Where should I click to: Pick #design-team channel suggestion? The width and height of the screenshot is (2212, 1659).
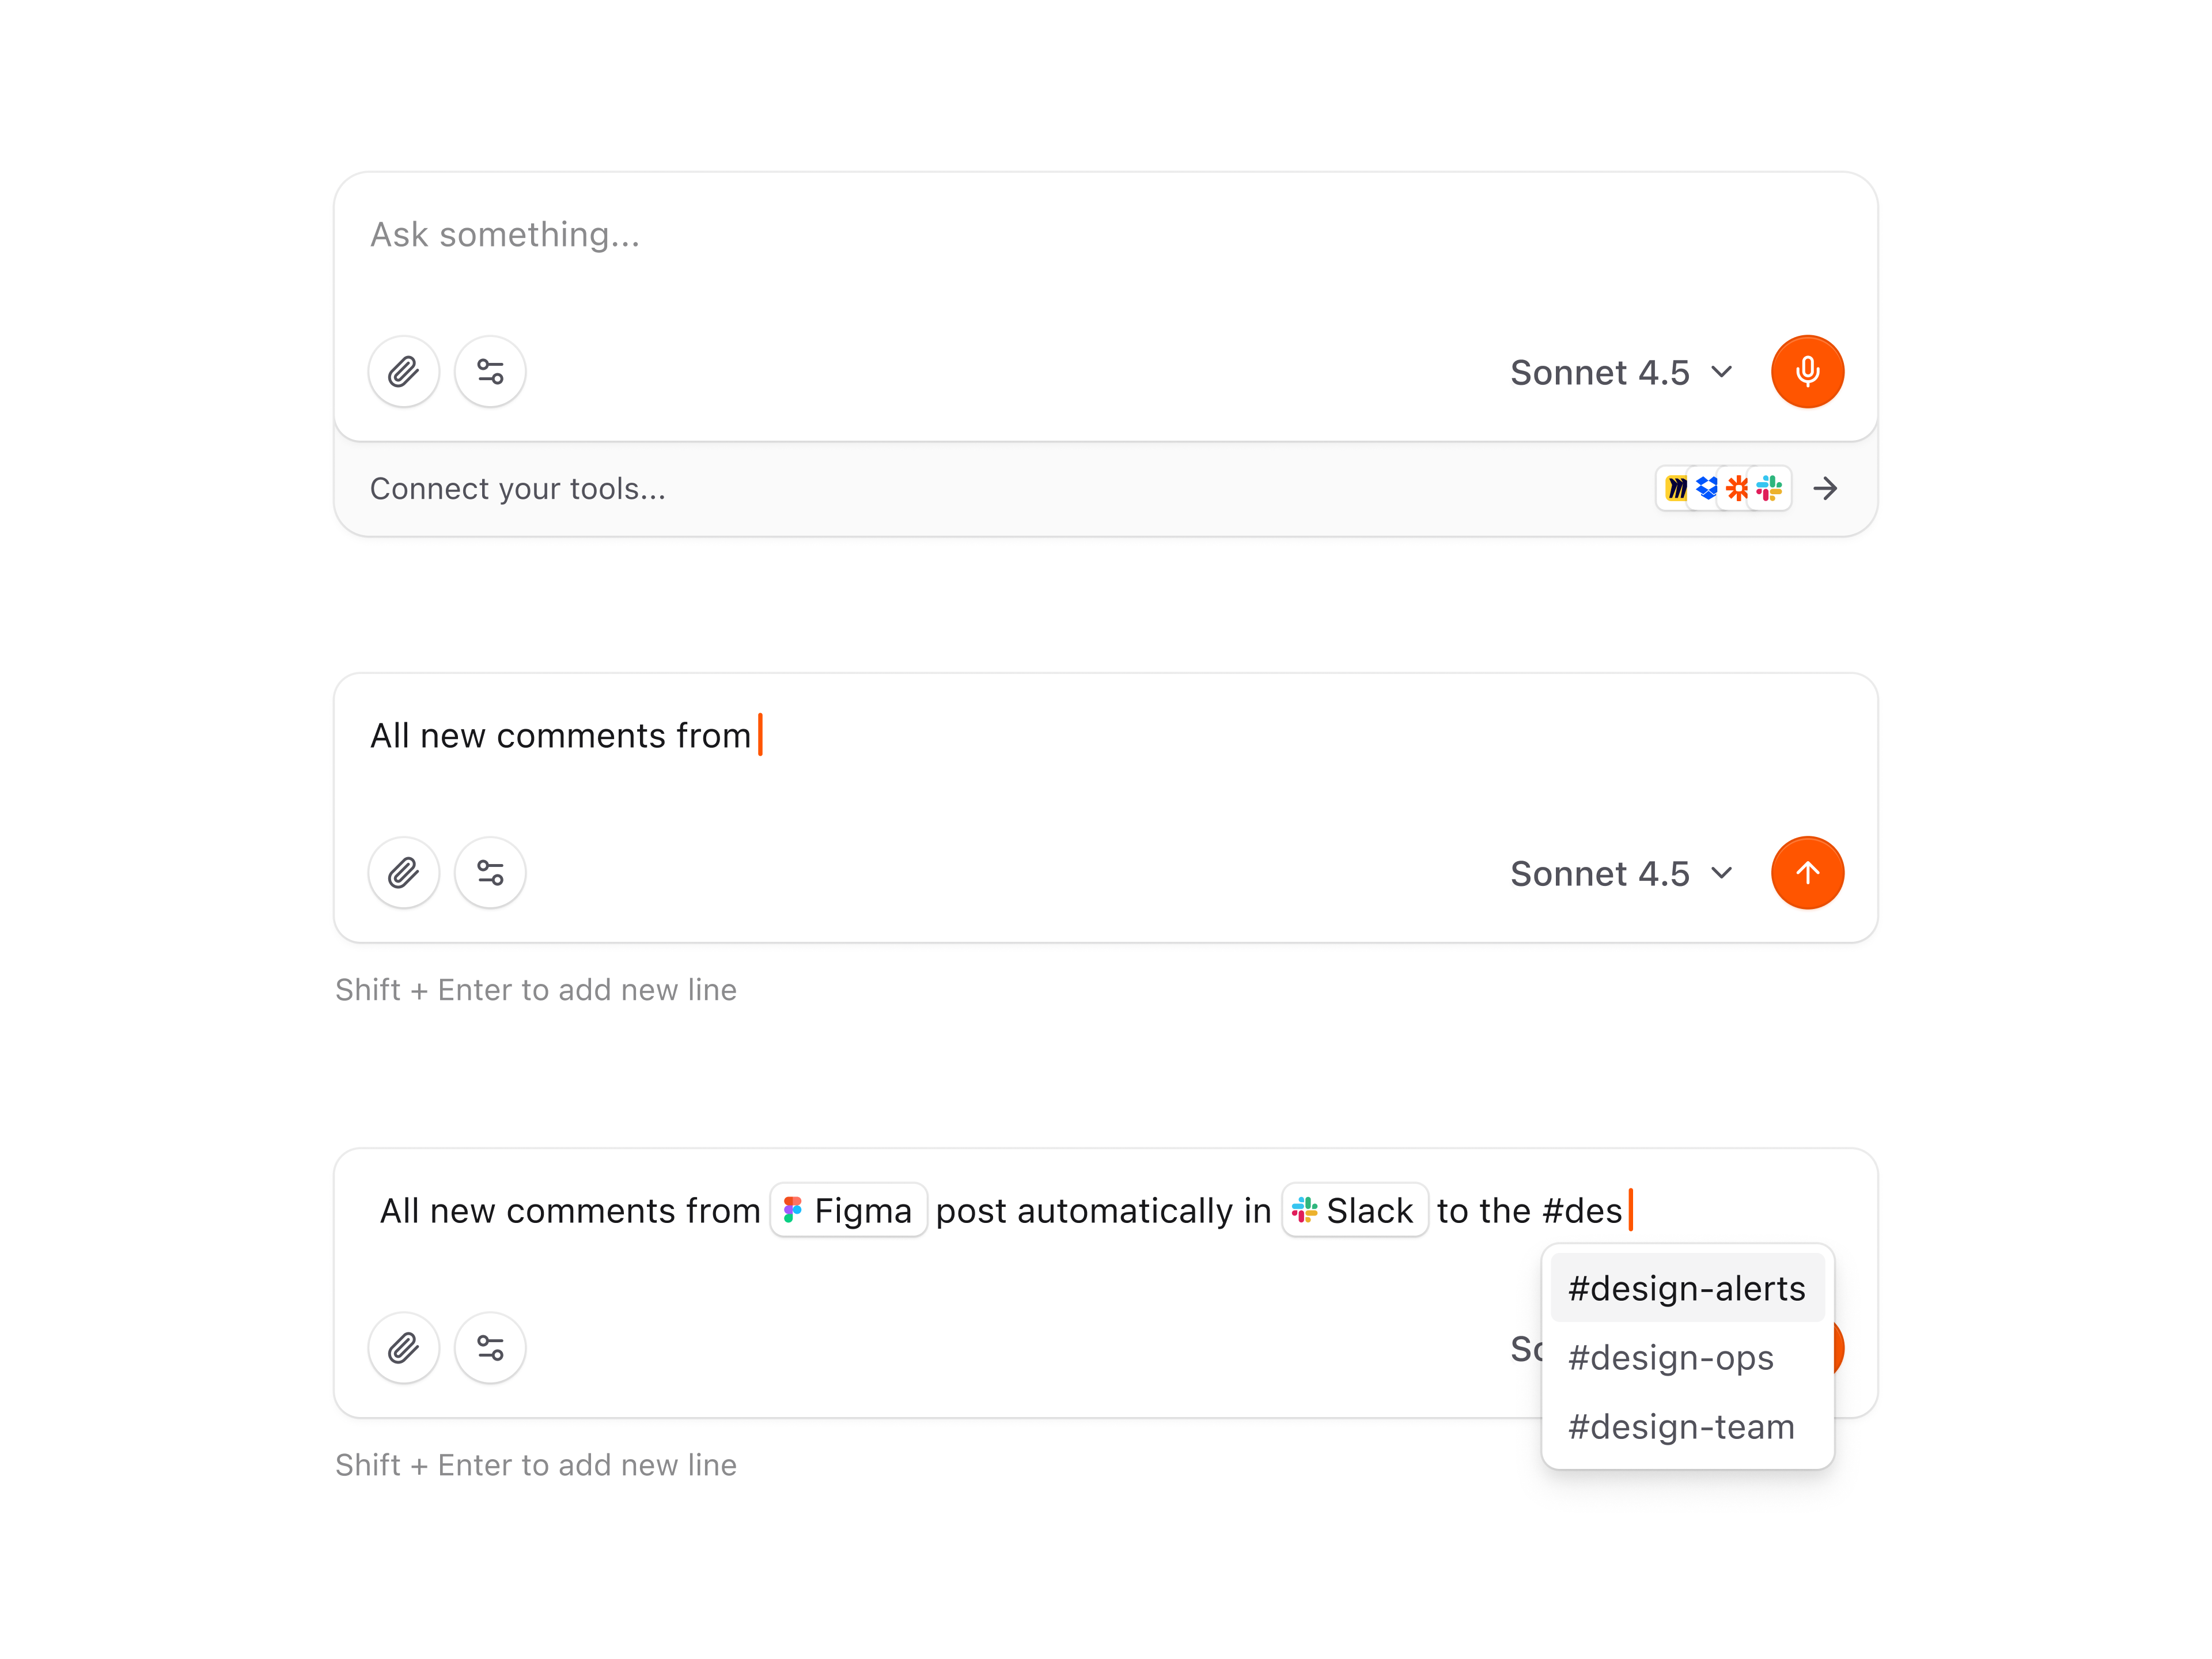click(1680, 1427)
